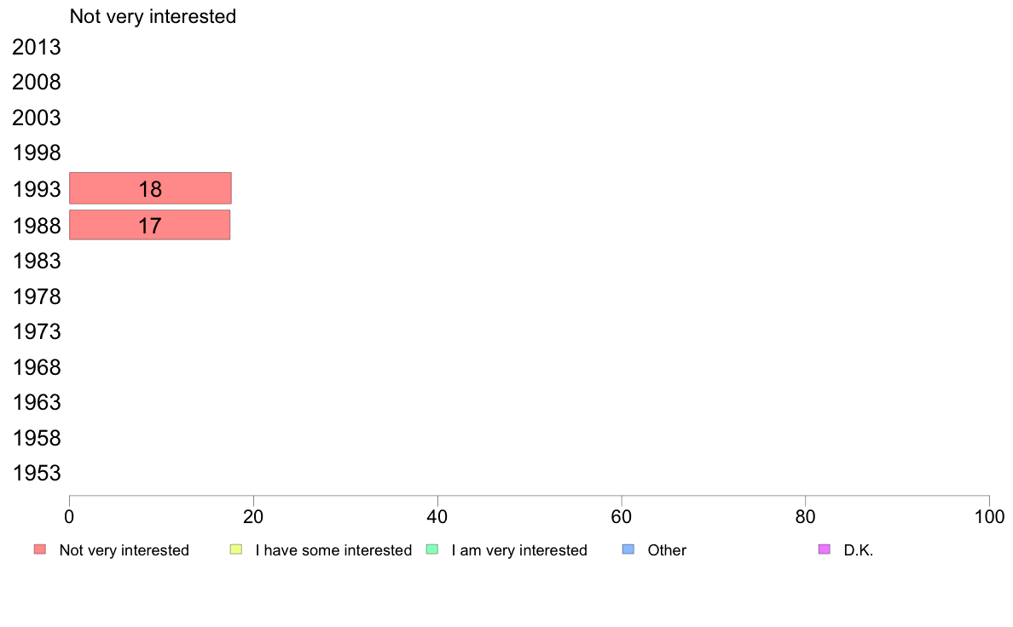Click the yellow I have some interested swatch
The image size is (1013, 627).
coord(236,549)
